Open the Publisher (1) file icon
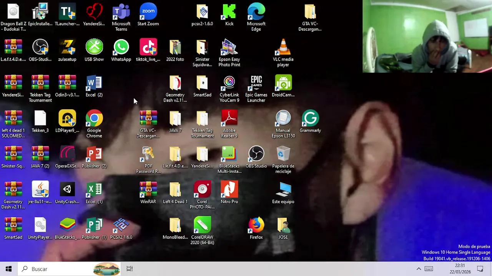 (94, 228)
